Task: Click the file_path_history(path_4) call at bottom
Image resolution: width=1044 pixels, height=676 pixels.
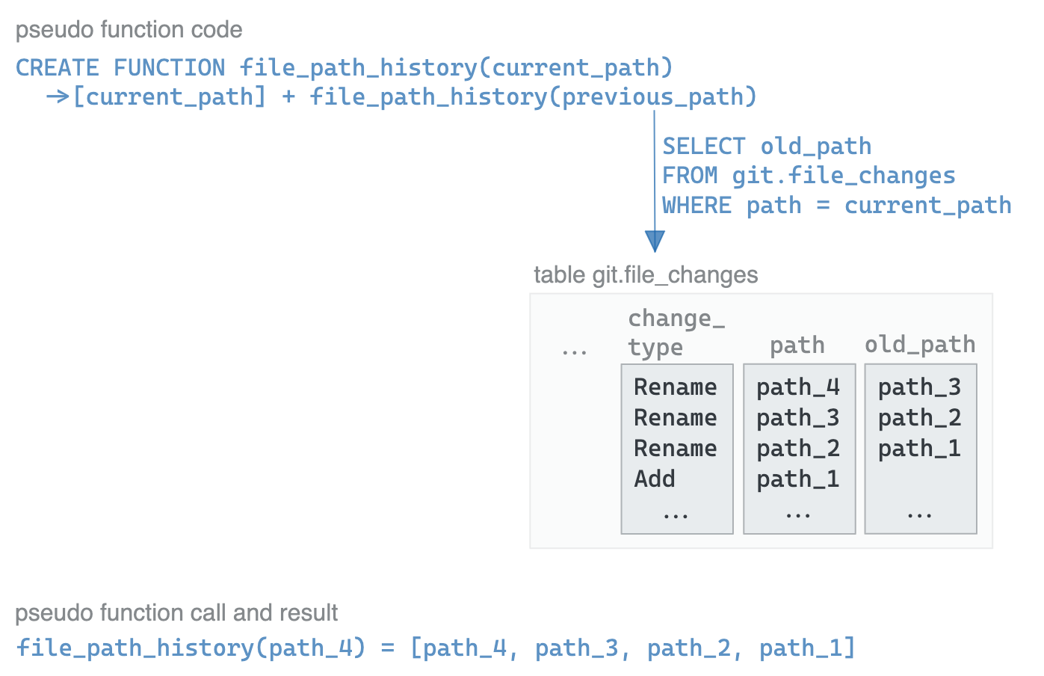Action: [x=191, y=648]
